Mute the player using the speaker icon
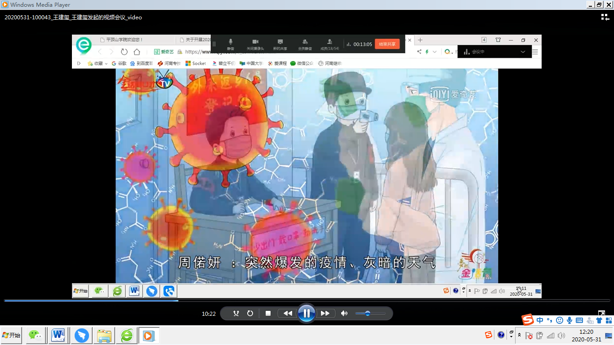Viewport: 614px width, 345px height. click(344, 314)
